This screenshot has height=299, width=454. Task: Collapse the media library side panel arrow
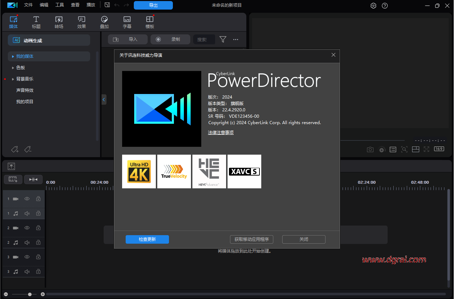pyautogui.click(x=104, y=100)
